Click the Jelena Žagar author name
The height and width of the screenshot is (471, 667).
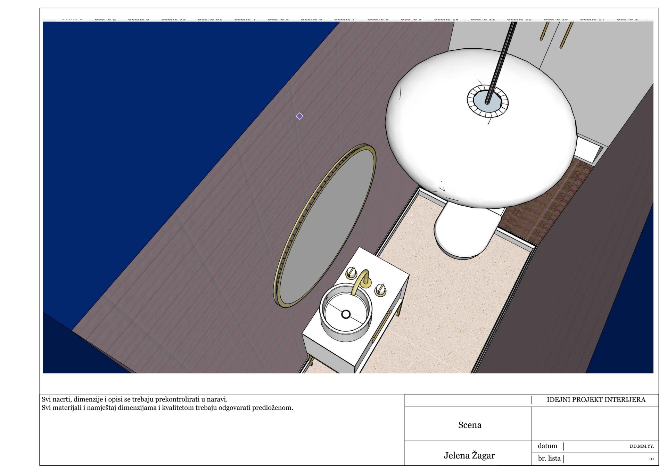(x=469, y=455)
